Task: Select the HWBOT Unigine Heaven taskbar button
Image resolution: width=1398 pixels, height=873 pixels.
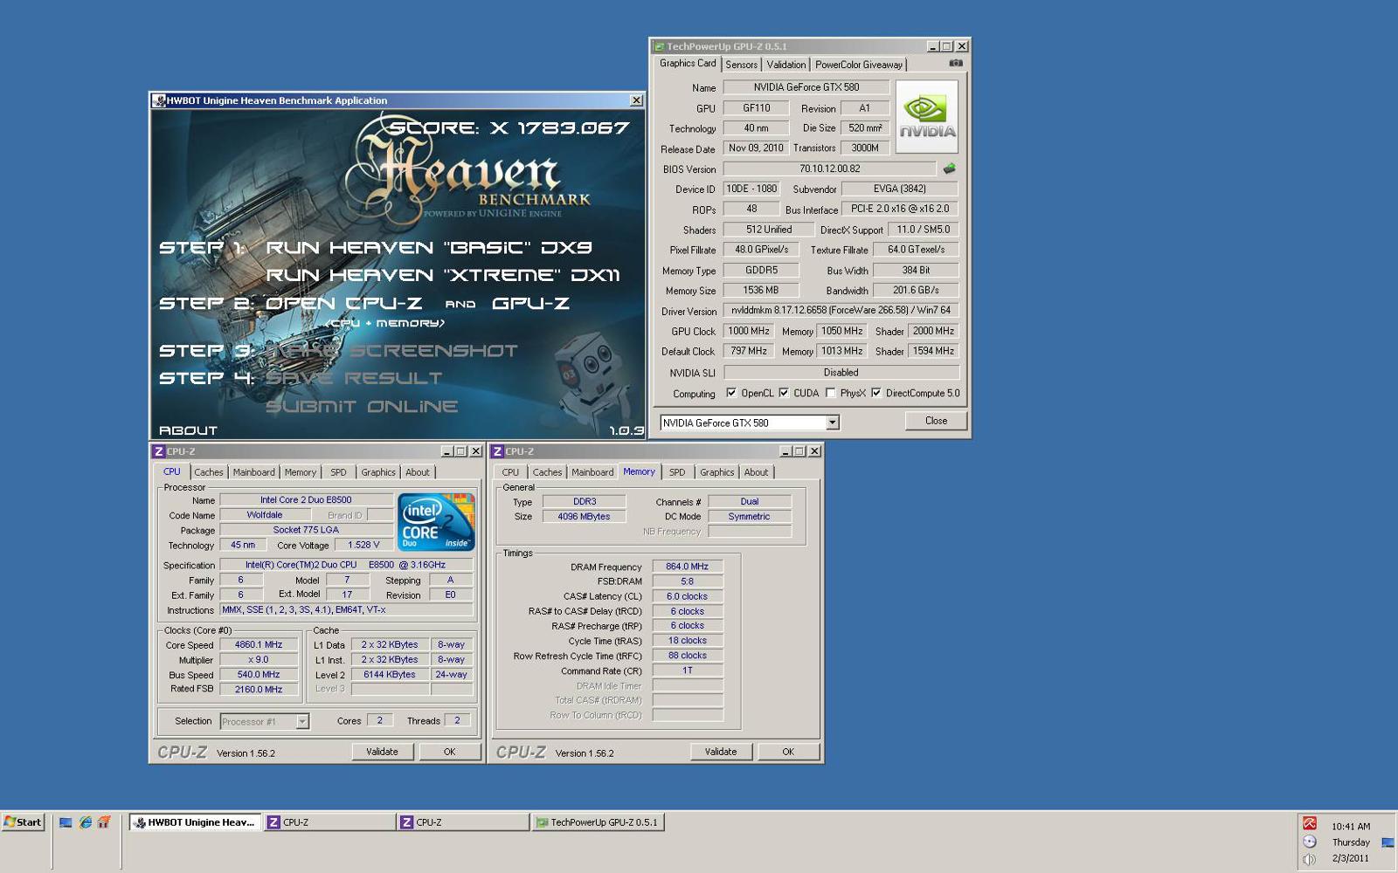Action: [195, 822]
